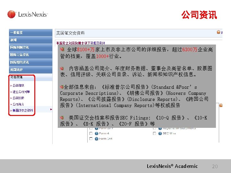Open the 国际立法资讯 sidebar section
Viewport: 231px width, 173px height.
click(x=31, y=55)
